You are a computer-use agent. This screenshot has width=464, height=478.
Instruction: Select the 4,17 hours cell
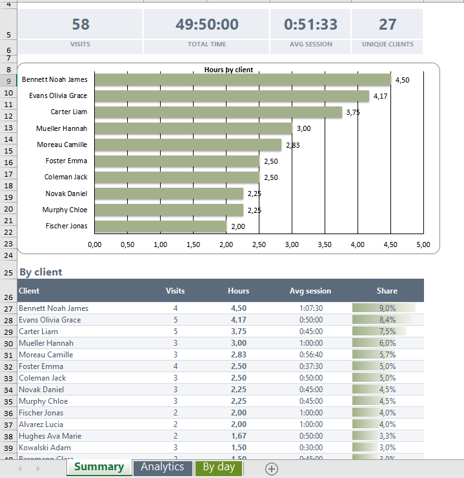tap(239, 320)
